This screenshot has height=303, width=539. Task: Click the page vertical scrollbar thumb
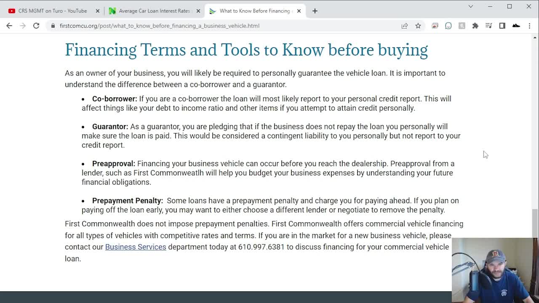pos(535,223)
